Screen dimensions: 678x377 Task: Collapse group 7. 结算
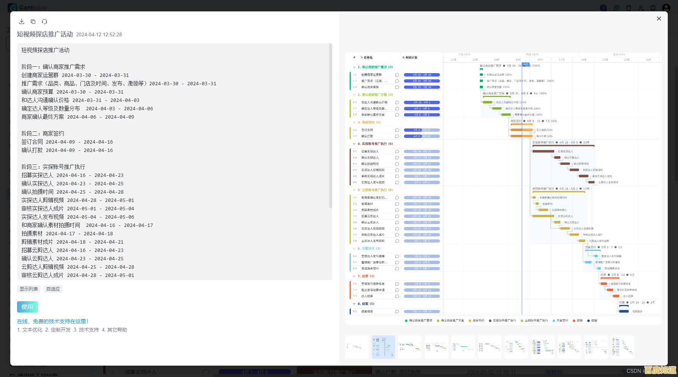click(354, 276)
